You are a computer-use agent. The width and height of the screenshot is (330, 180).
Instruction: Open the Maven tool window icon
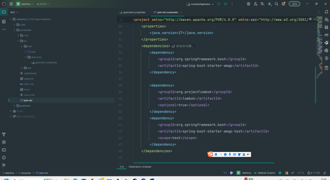[x=326, y=35]
